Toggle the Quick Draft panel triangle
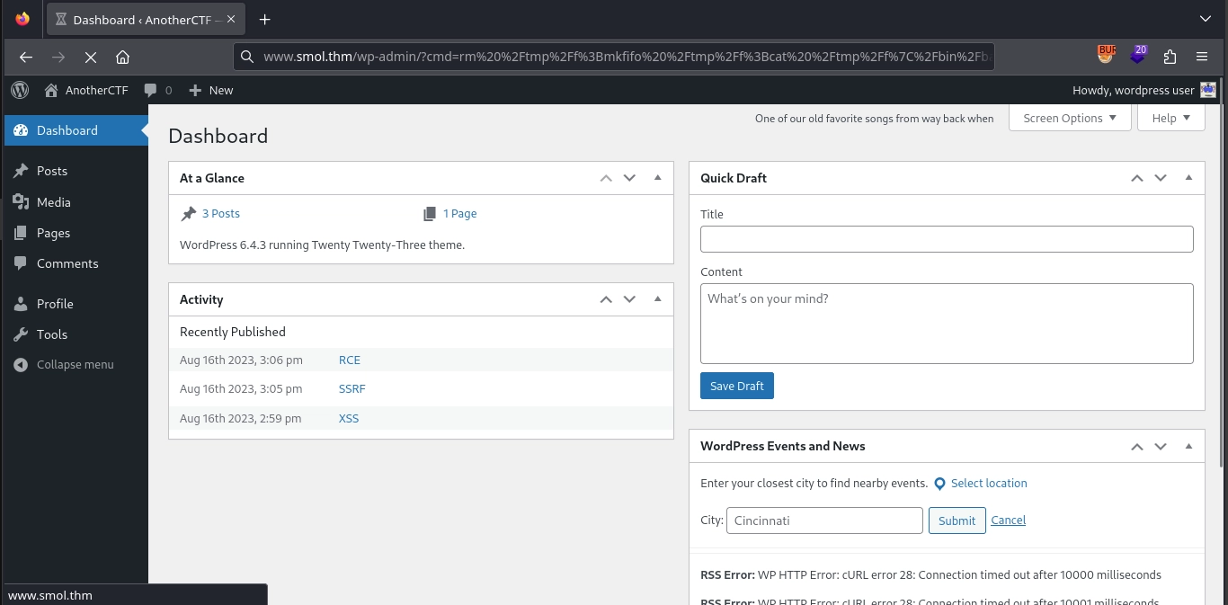Image resolution: width=1228 pixels, height=605 pixels. 1188,178
